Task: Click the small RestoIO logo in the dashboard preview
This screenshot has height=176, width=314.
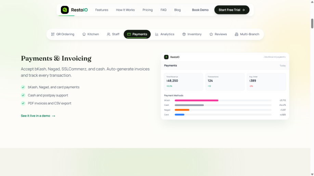Action: click(166, 57)
